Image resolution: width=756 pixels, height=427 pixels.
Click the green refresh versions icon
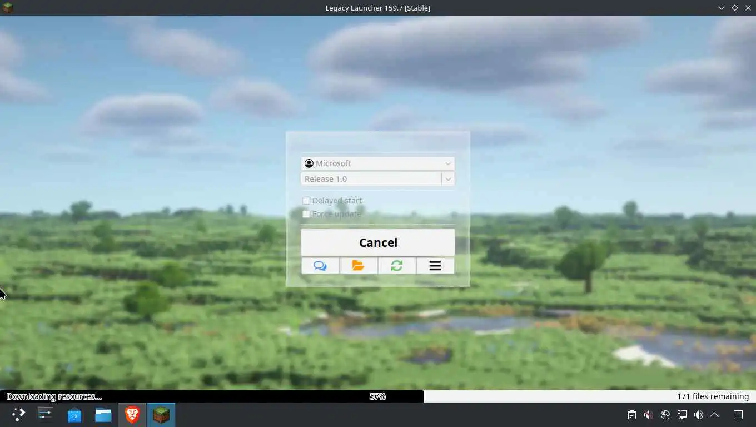pyautogui.click(x=396, y=266)
